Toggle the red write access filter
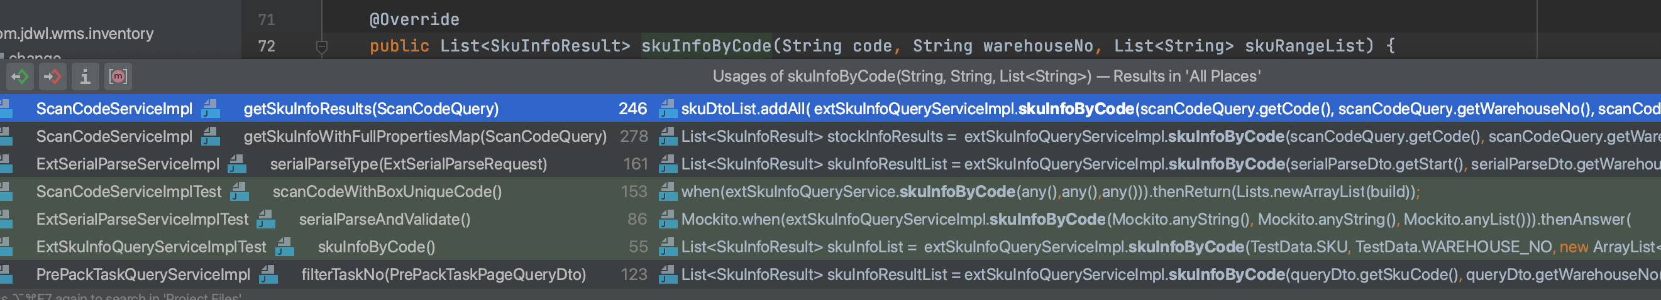The width and height of the screenshot is (1661, 300). 52,77
